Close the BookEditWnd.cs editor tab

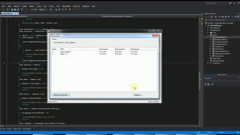pyautogui.click(x=18, y=13)
